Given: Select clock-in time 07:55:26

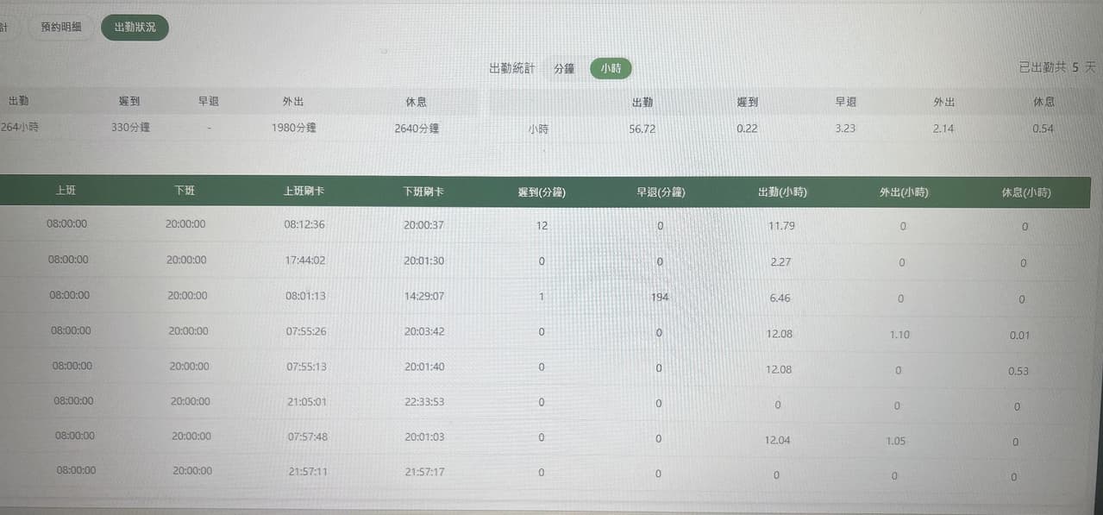Looking at the screenshot, I should (x=306, y=331).
